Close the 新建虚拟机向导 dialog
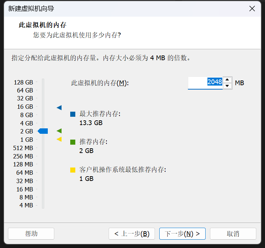The height and width of the screenshot is (248, 265). click(x=252, y=8)
